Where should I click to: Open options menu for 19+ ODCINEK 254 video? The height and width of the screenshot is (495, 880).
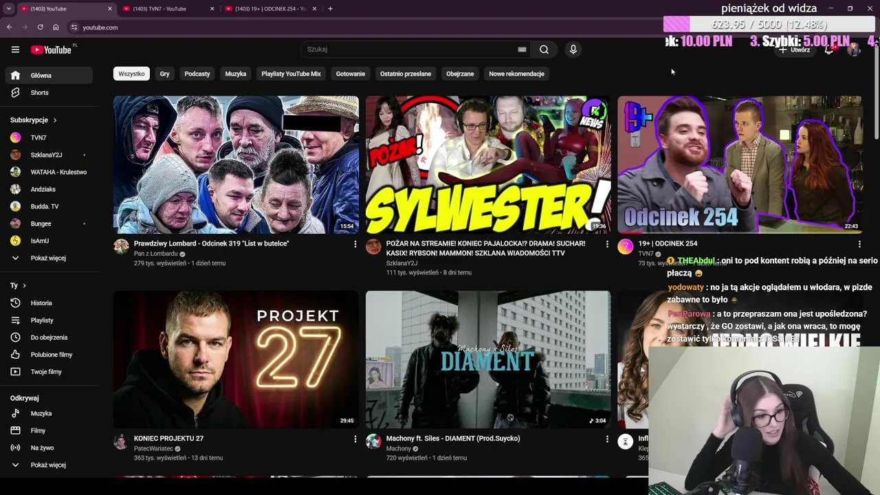click(859, 244)
